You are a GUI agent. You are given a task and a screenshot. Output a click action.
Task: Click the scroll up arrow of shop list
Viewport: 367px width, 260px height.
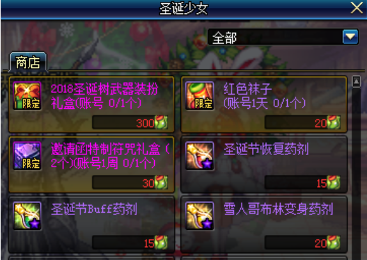[356, 81]
